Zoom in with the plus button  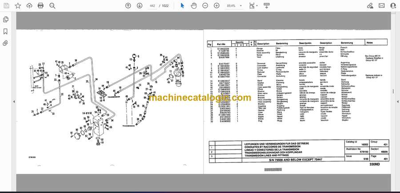click(x=216, y=6)
